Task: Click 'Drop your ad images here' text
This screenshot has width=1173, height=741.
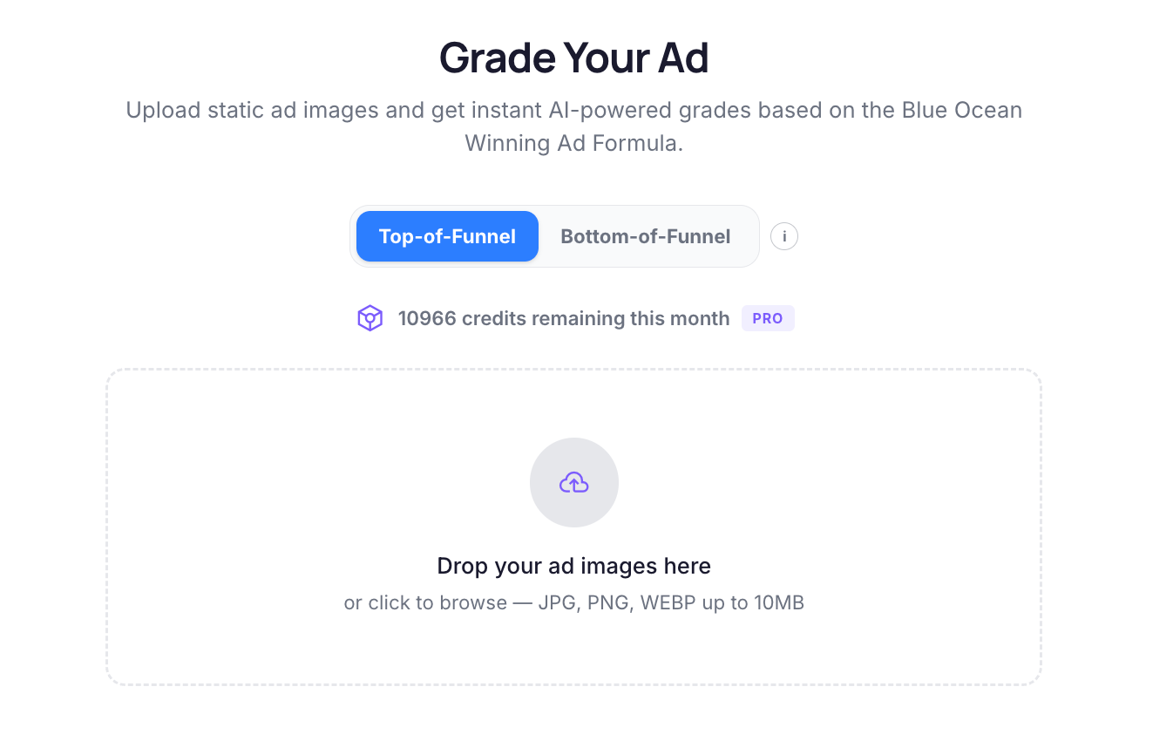Action: 573,566
